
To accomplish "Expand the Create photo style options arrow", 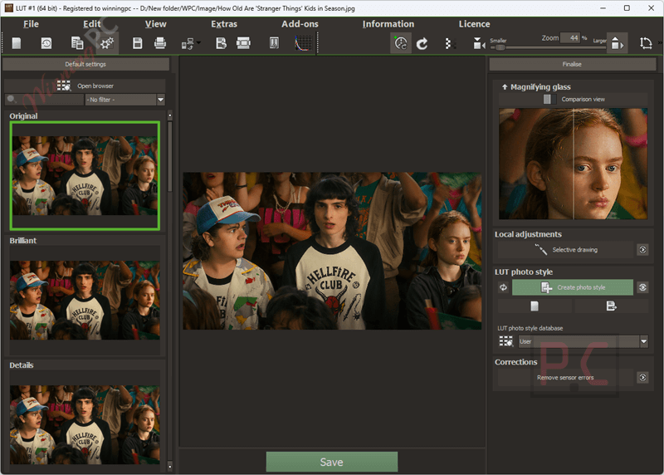I will (642, 287).
